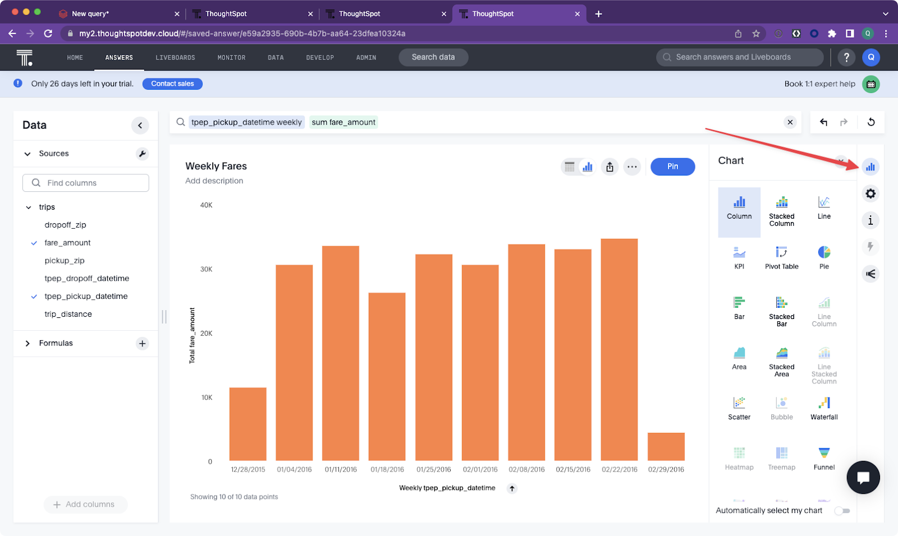Expand the Formulas section
Screen dimensions: 898x536
[x=28, y=343]
